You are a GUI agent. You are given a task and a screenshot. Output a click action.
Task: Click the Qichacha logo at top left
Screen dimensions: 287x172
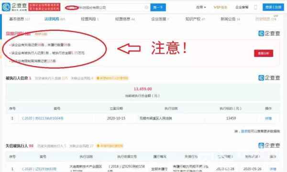(x=14, y=7)
